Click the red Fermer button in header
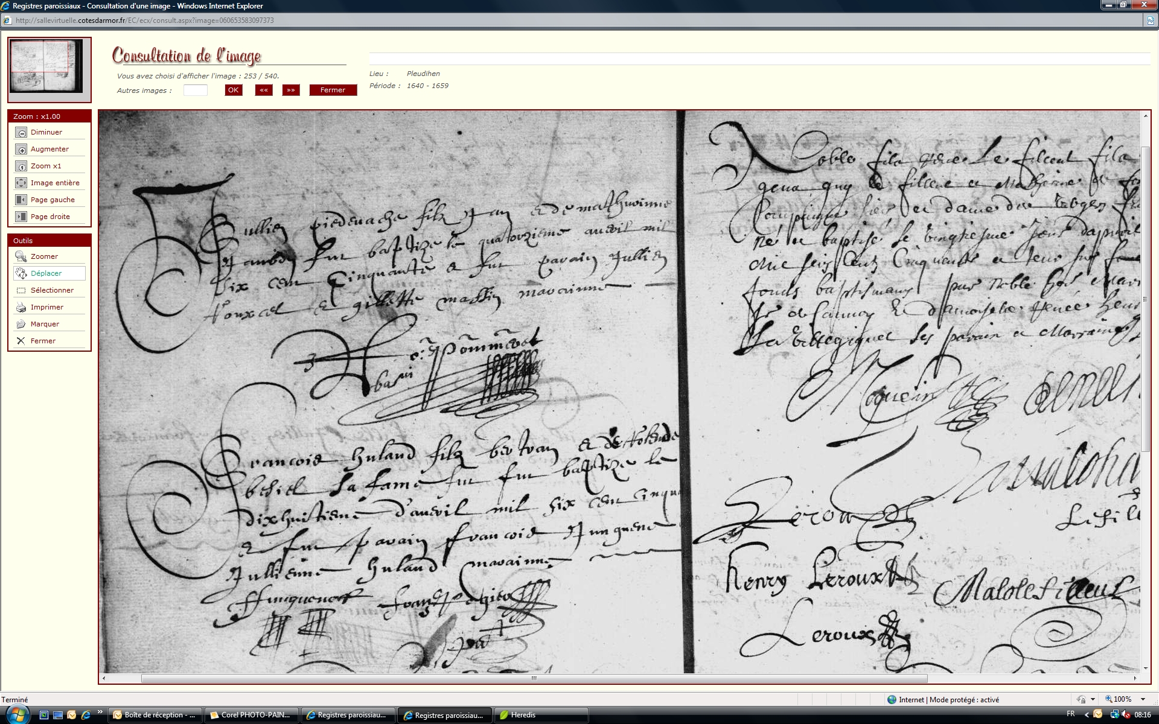Screen dimensions: 1159x724 pyautogui.click(x=333, y=90)
